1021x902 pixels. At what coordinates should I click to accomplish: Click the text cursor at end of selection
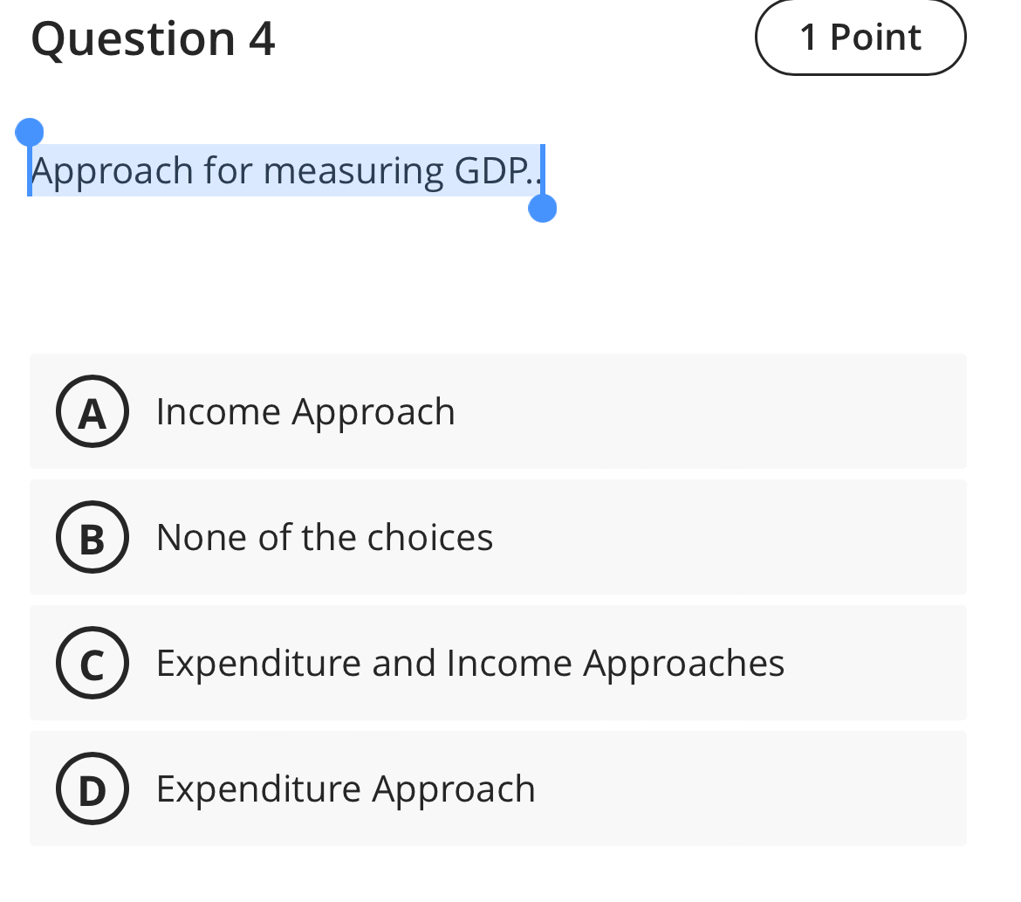542,170
